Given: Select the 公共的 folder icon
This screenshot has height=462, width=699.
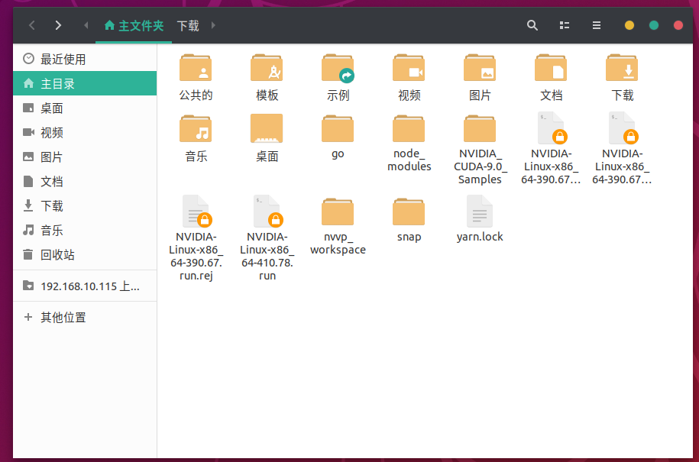Looking at the screenshot, I should click(x=196, y=68).
